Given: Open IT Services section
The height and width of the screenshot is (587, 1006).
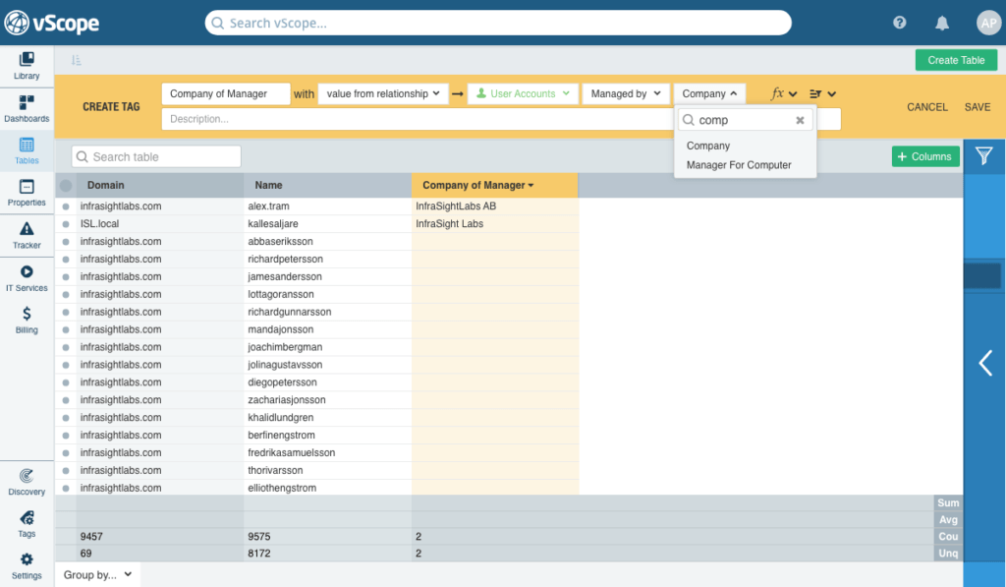Looking at the screenshot, I should click(27, 278).
